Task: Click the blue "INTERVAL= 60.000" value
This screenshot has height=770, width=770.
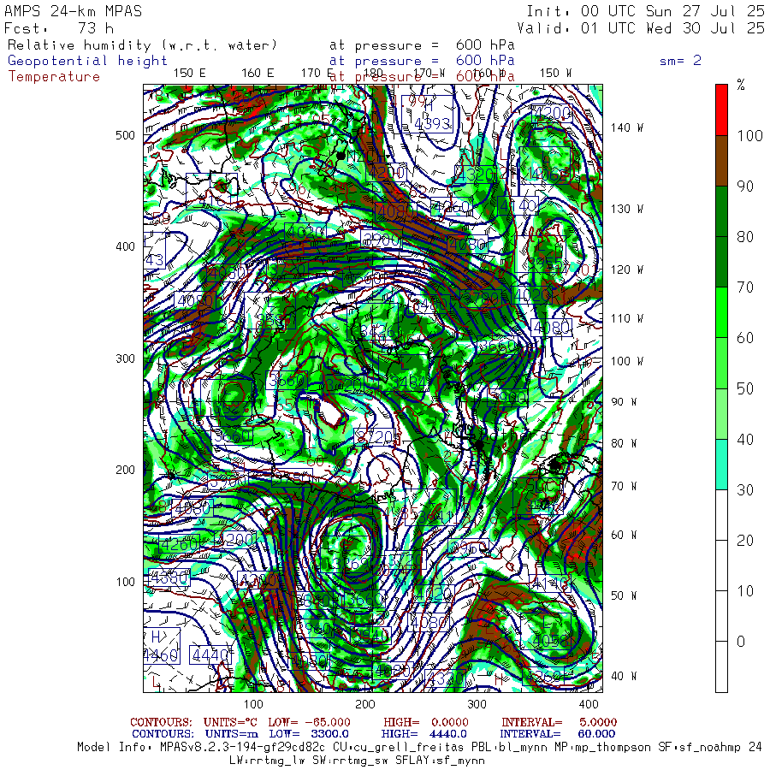Action: (557, 734)
